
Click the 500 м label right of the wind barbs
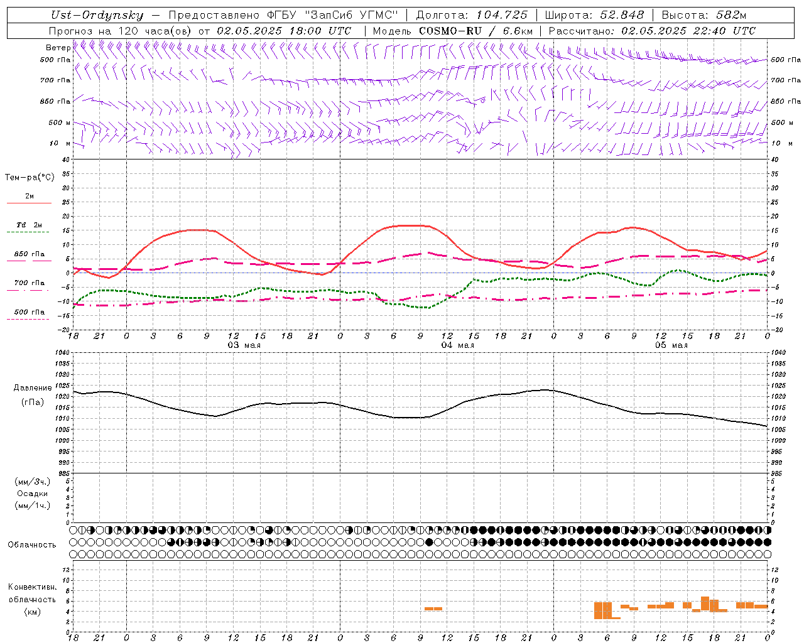point(781,122)
